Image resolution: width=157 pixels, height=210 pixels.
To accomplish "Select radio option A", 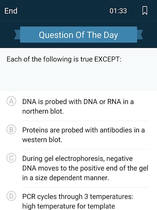I will click(11, 101).
